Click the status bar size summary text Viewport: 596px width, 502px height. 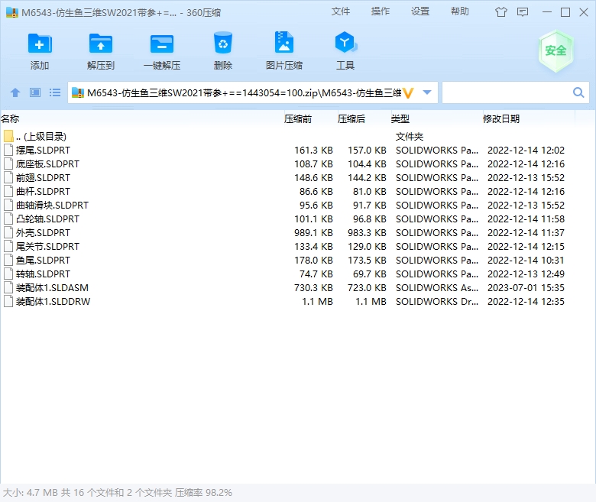click(x=118, y=493)
